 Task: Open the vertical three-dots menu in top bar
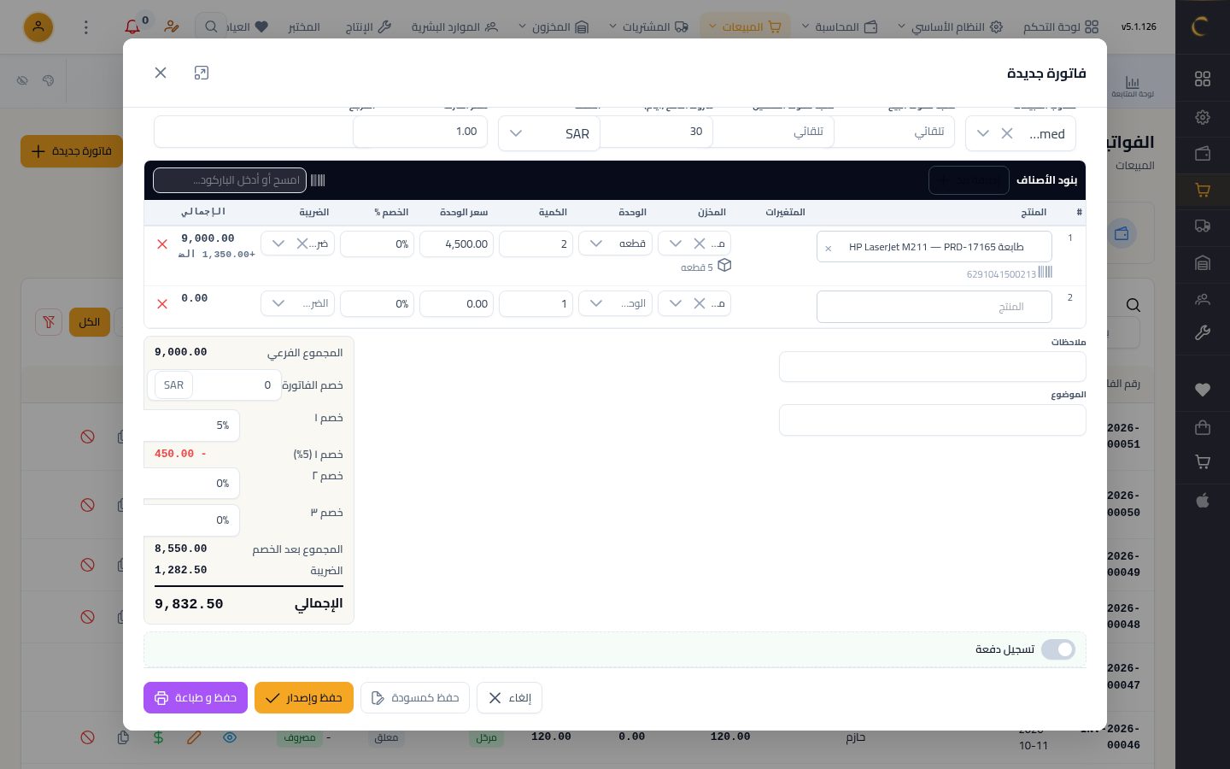[85, 27]
